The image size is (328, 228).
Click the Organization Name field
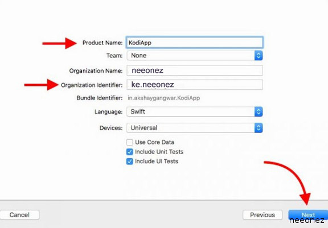coord(195,71)
